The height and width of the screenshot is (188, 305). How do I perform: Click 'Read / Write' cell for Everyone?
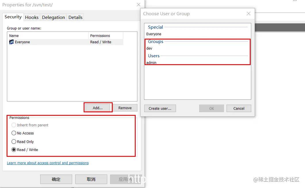coord(101,42)
